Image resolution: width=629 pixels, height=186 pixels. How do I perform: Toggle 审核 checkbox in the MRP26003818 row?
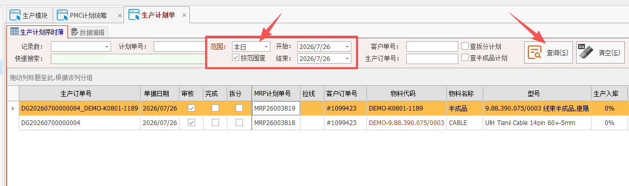(x=191, y=122)
